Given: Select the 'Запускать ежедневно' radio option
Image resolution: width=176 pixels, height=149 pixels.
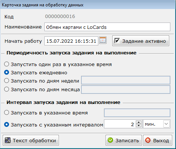Looking at the screenshot, I should [x=6, y=72].
